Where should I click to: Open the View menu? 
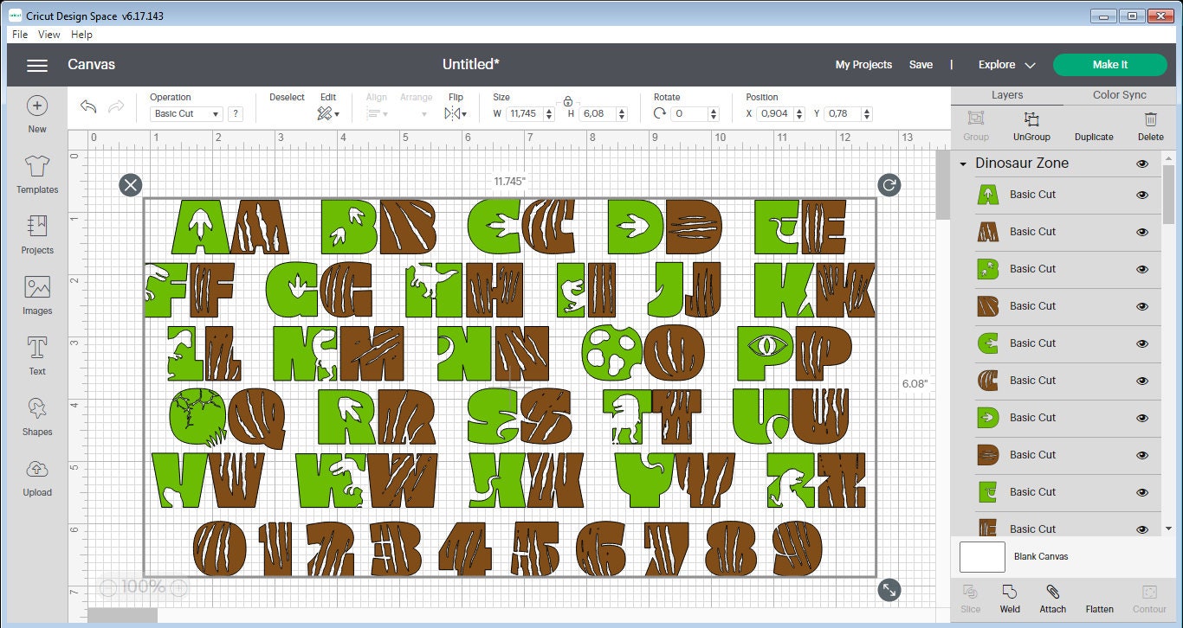[48, 35]
